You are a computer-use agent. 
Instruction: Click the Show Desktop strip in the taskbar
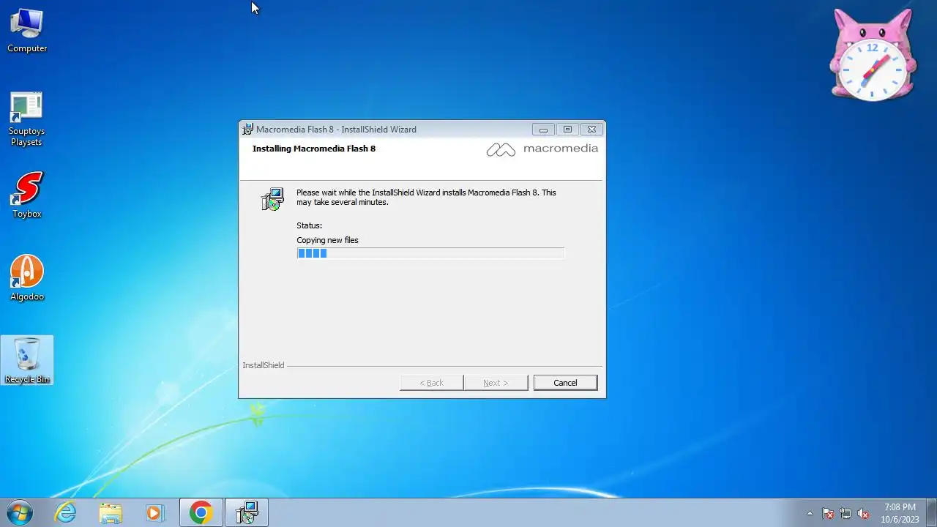tap(931, 513)
